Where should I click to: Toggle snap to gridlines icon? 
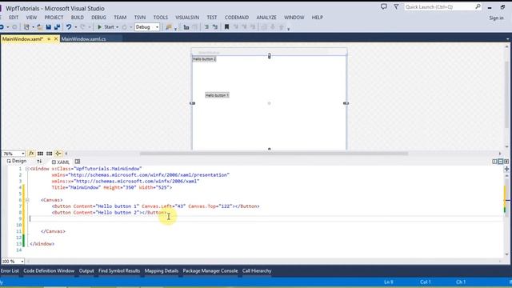click(x=50, y=154)
